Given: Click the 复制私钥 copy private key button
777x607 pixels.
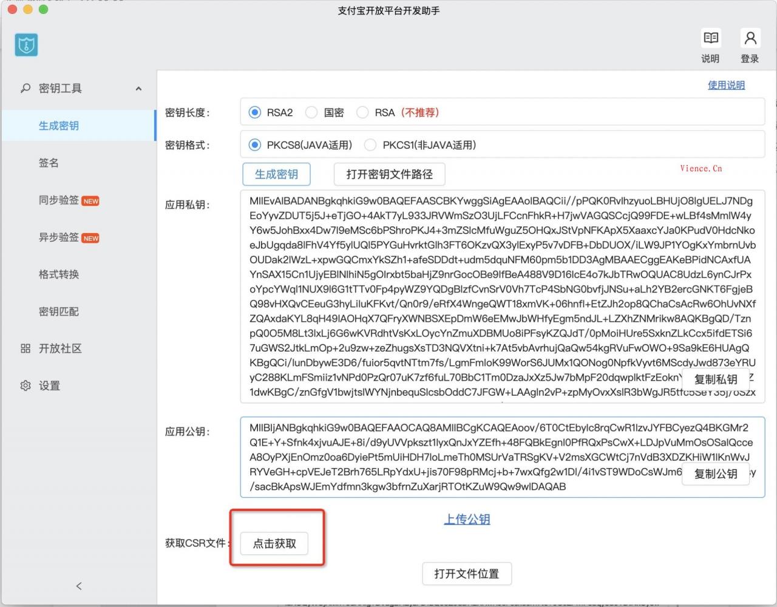Looking at the screenshot, I should 715,379.
